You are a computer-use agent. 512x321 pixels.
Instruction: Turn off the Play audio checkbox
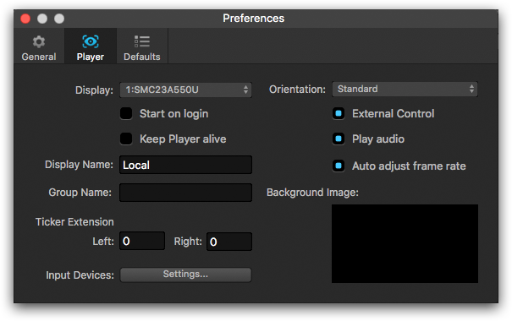pyautogui.click(x=339, y=139)
